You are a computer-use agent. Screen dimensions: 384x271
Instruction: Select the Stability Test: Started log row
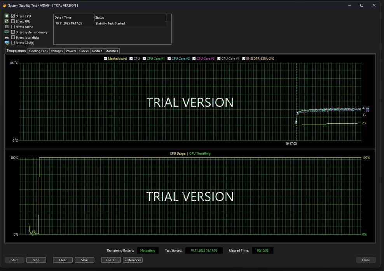coord(110,23)
